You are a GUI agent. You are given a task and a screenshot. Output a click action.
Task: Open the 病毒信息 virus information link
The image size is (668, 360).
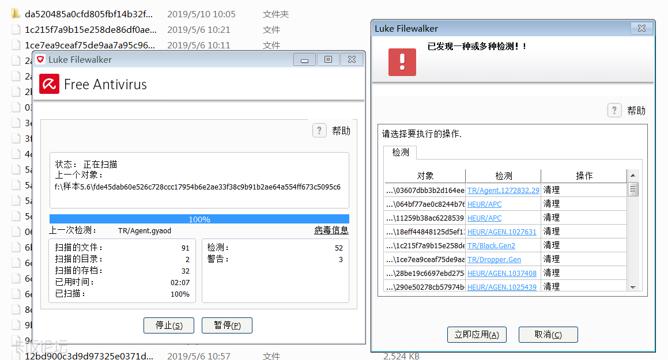click(331, 230)
